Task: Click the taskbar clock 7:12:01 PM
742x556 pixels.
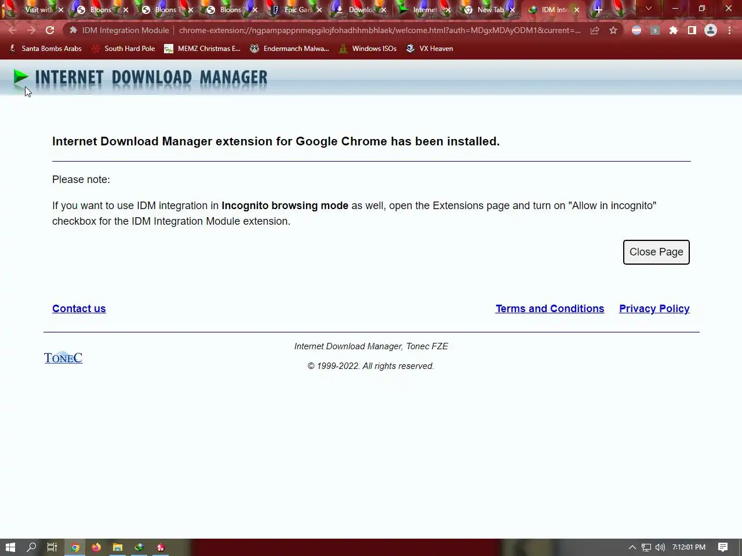Action: (689, 547)
